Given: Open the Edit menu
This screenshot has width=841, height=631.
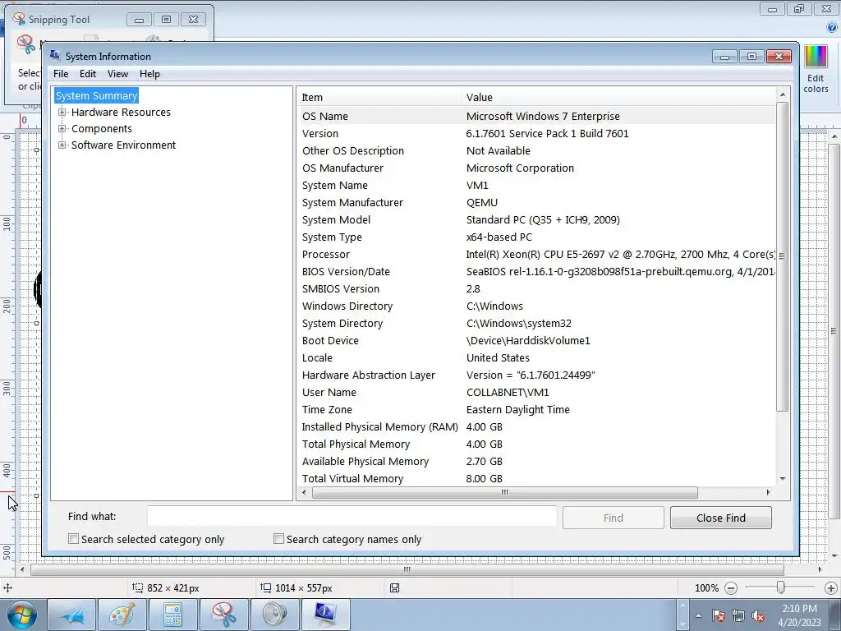Looking at the screenshot, I should (87, 74).
